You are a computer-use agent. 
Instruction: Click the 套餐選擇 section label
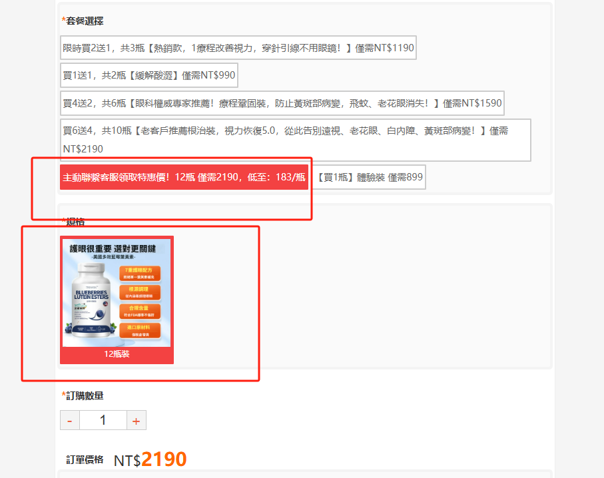(85, 21)
